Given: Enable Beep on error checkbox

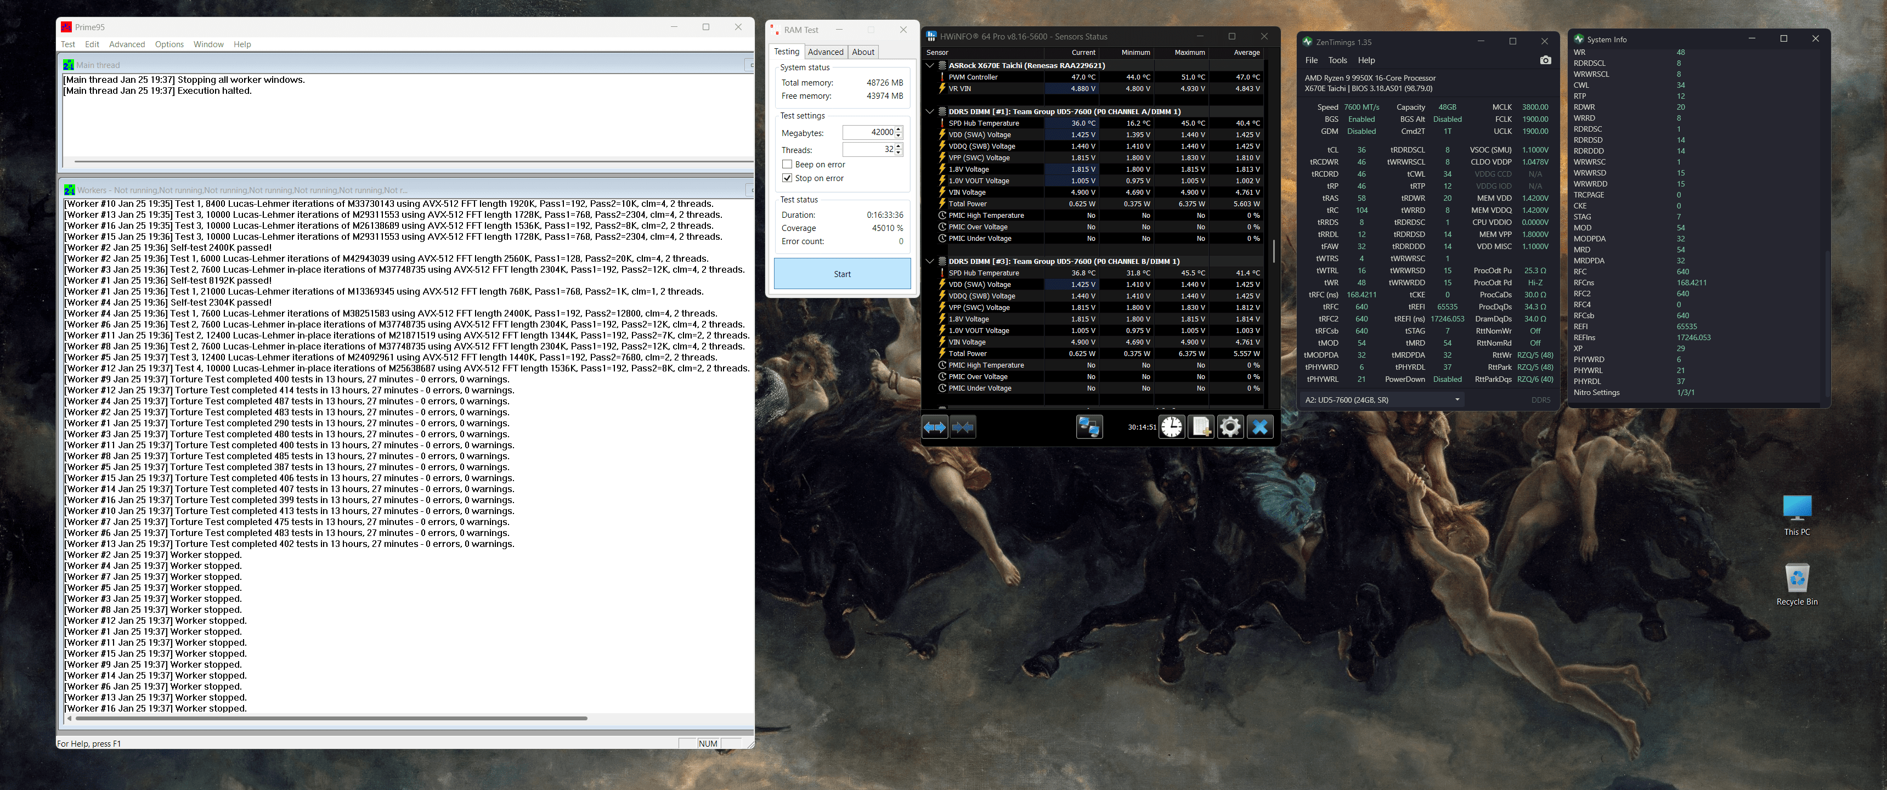Looking at the screenshot, I should click(x=788, y=164).
